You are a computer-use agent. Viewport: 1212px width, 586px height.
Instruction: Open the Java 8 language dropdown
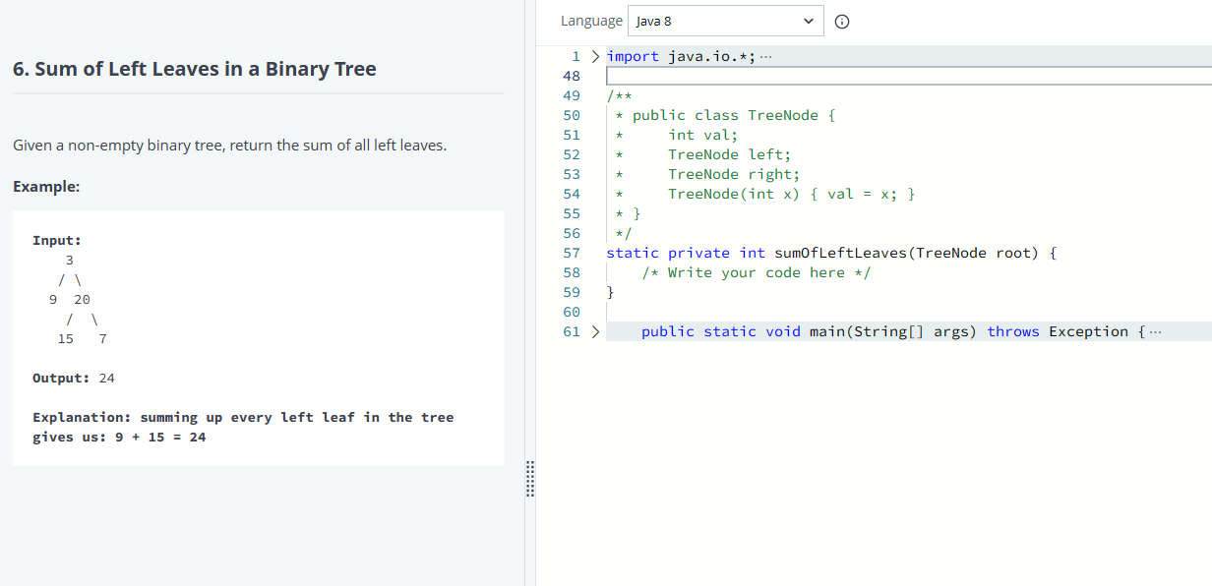725,20
